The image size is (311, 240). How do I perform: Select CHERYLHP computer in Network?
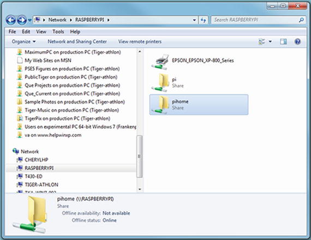(37, 160)
